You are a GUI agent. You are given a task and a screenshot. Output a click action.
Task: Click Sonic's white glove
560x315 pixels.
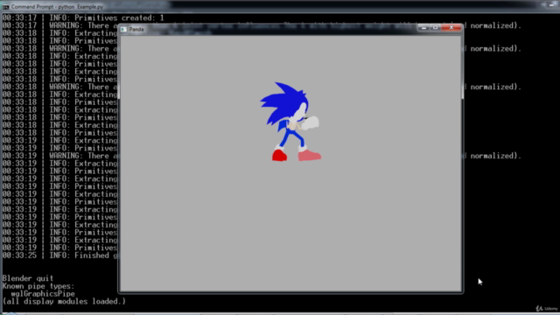[x=311, y=123]
